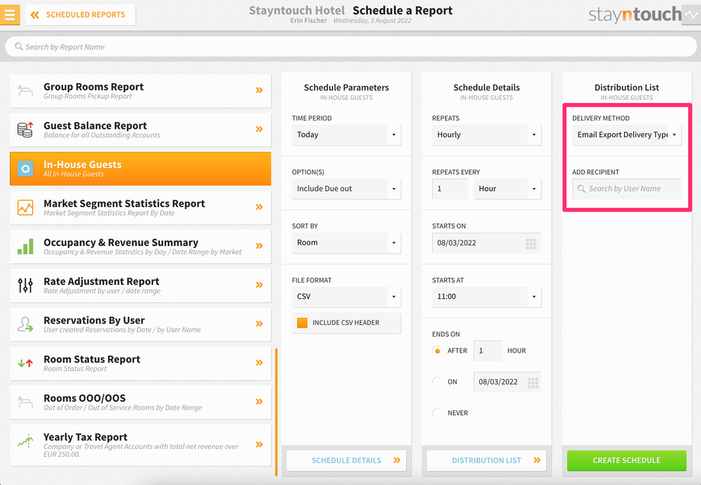701x485 pixels.
Task: Click arrow chevrons on Market Segment Statistics
Action: click(259, 207)
